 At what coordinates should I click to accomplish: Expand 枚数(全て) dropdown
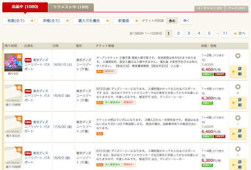tap(18, 21)
